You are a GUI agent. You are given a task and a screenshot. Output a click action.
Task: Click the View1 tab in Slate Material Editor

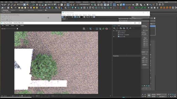[64, 19]
